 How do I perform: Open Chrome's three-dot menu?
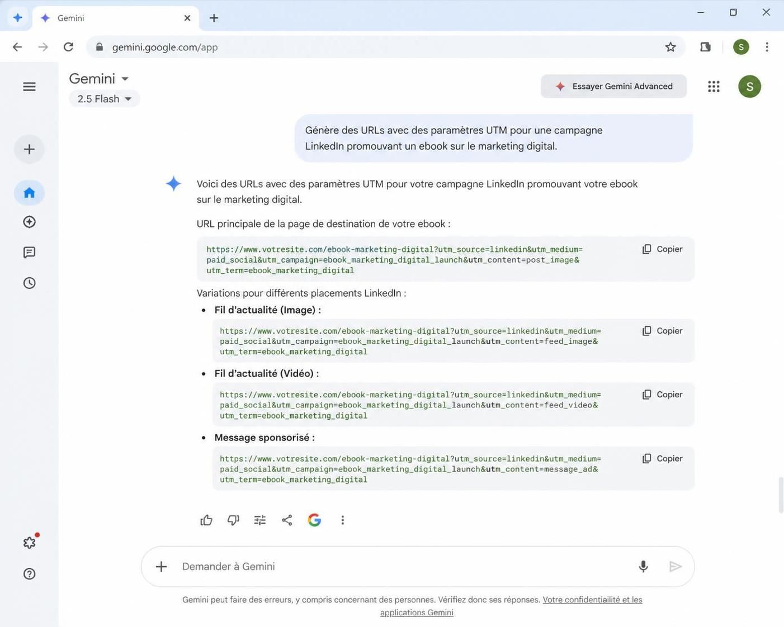767,47
